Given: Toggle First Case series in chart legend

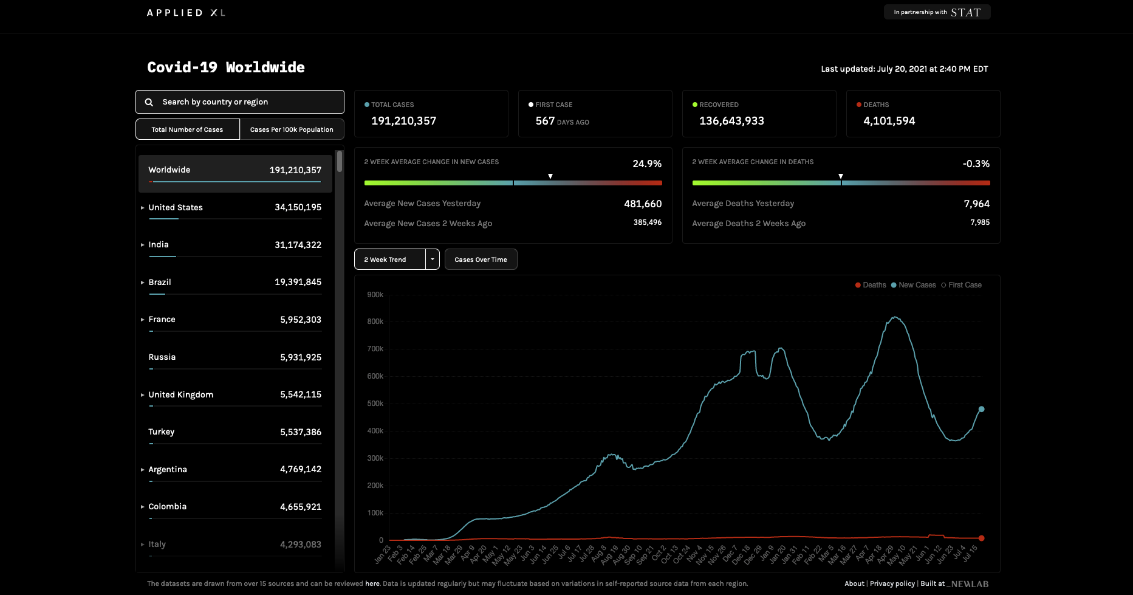Looking at the screenshot, I should 961,285.
